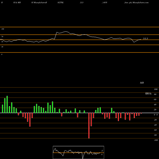Click the RSI value label 51.5
Viewport: 159px width, 159px height.
pyautogui.click(x=145, y=38)
